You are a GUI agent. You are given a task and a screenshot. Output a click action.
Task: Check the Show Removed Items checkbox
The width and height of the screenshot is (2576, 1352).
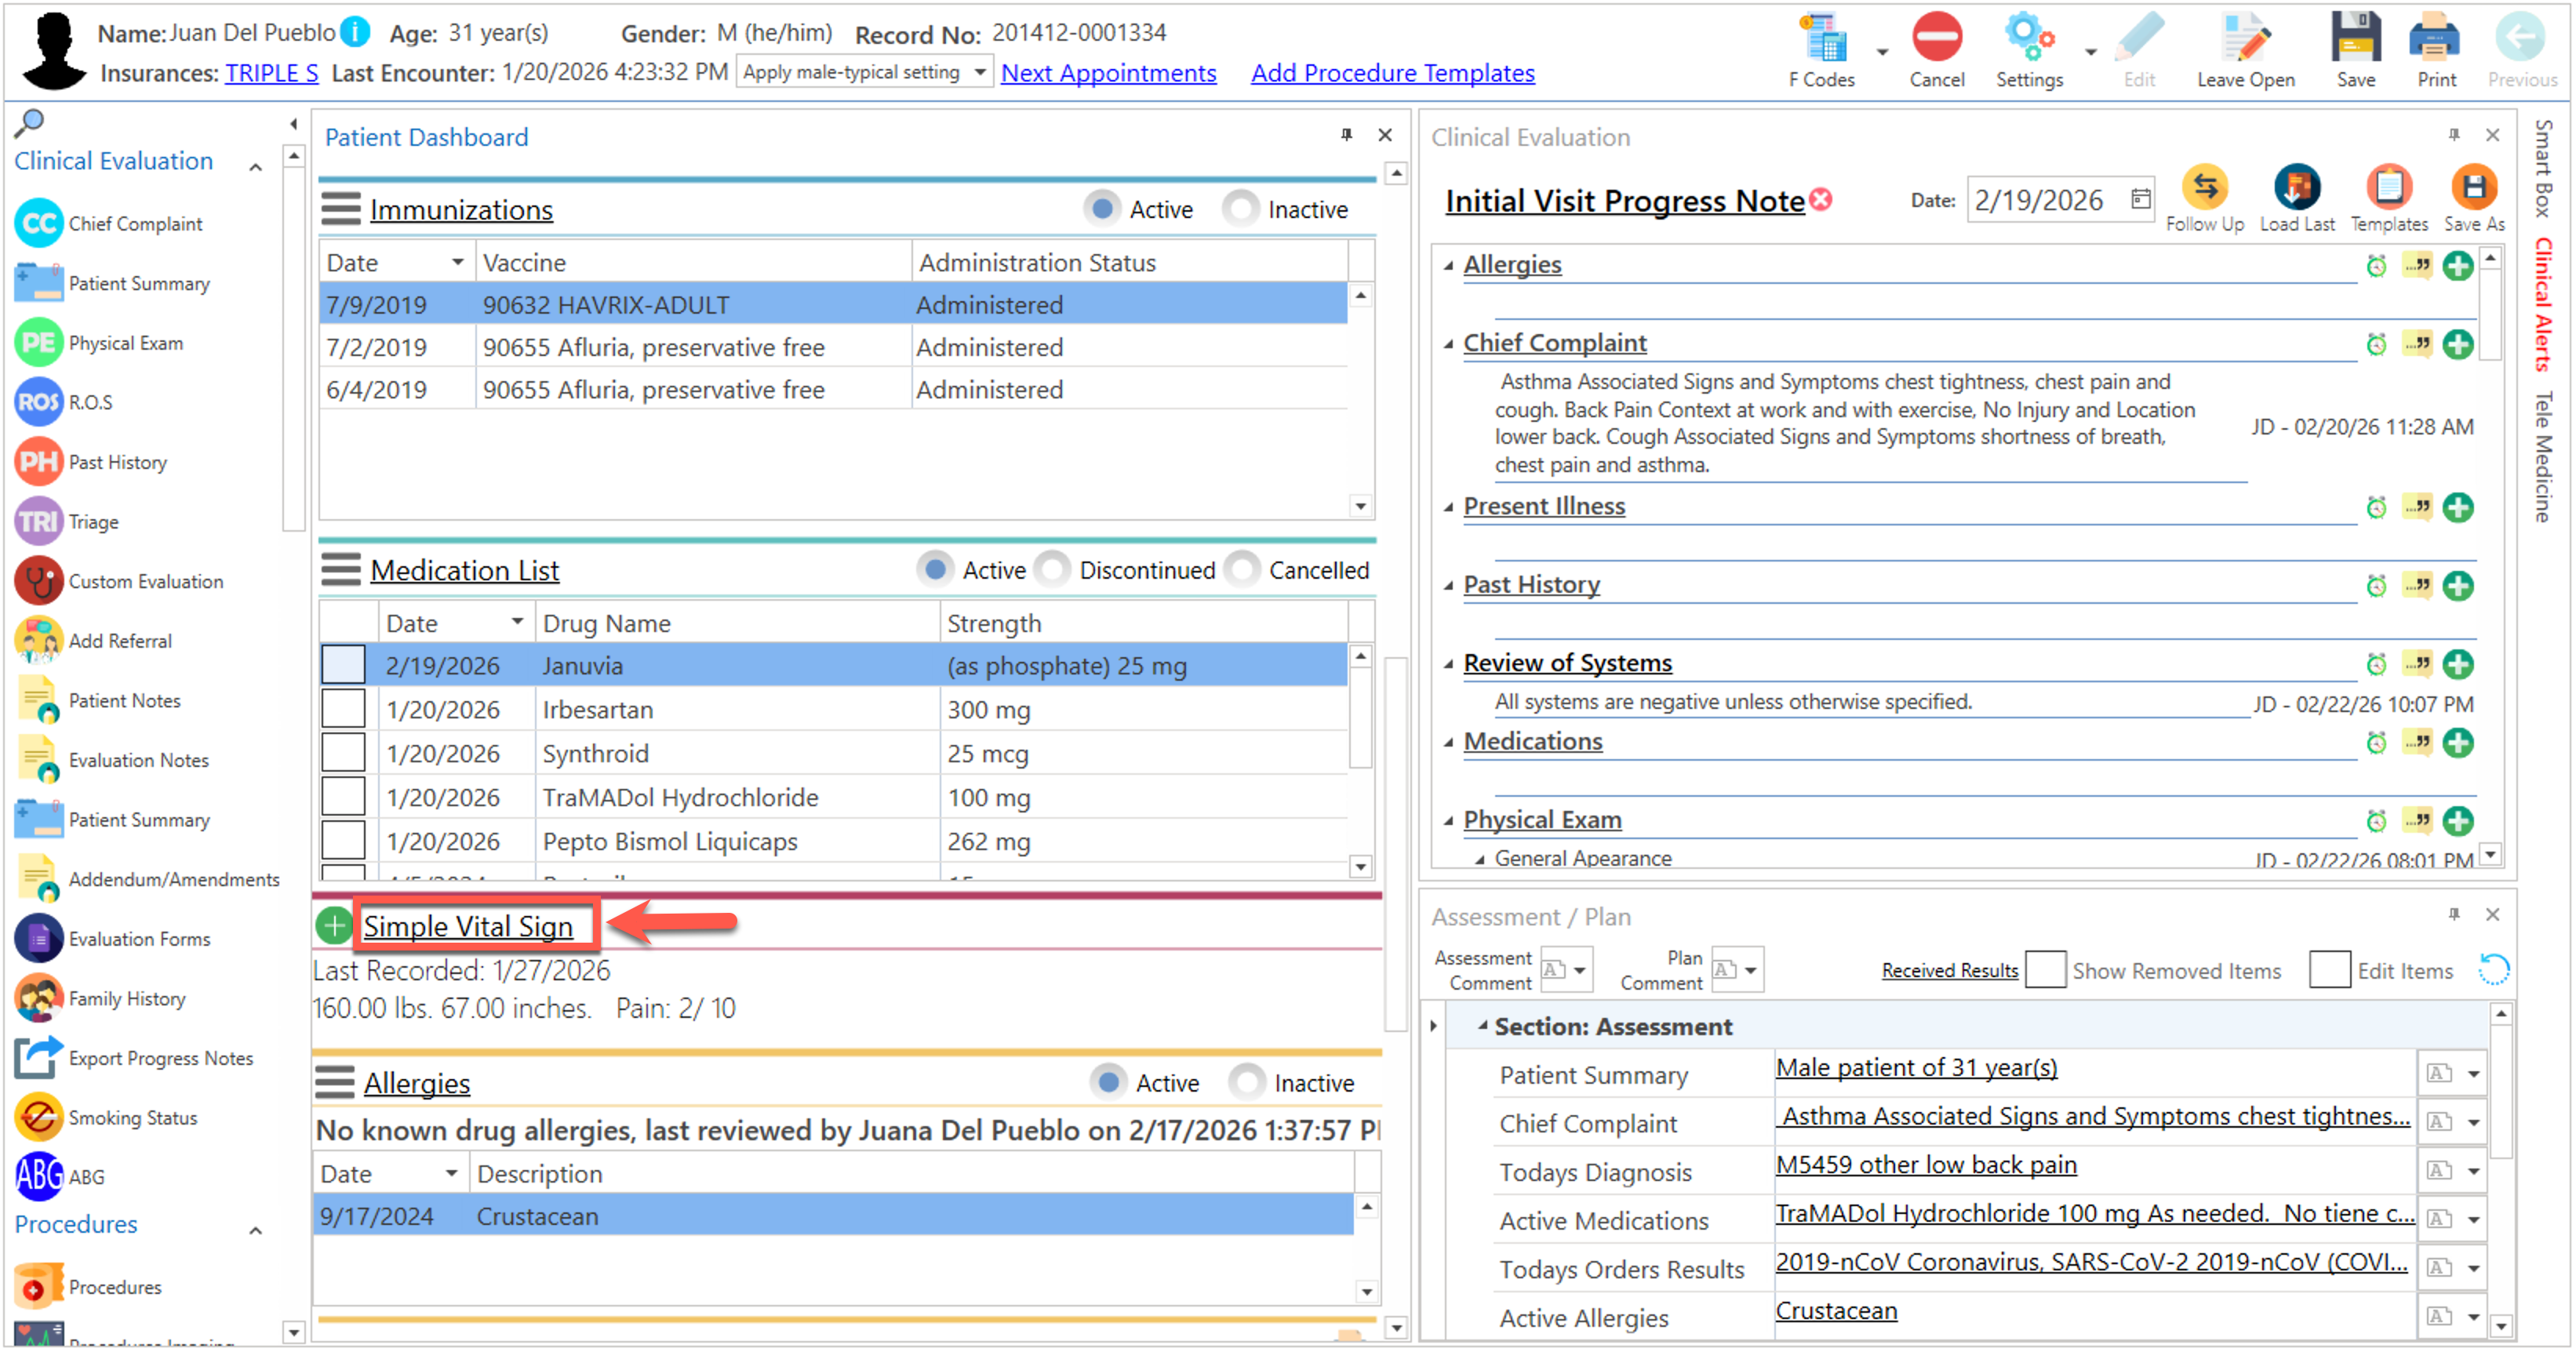(x=2045, y=970)
